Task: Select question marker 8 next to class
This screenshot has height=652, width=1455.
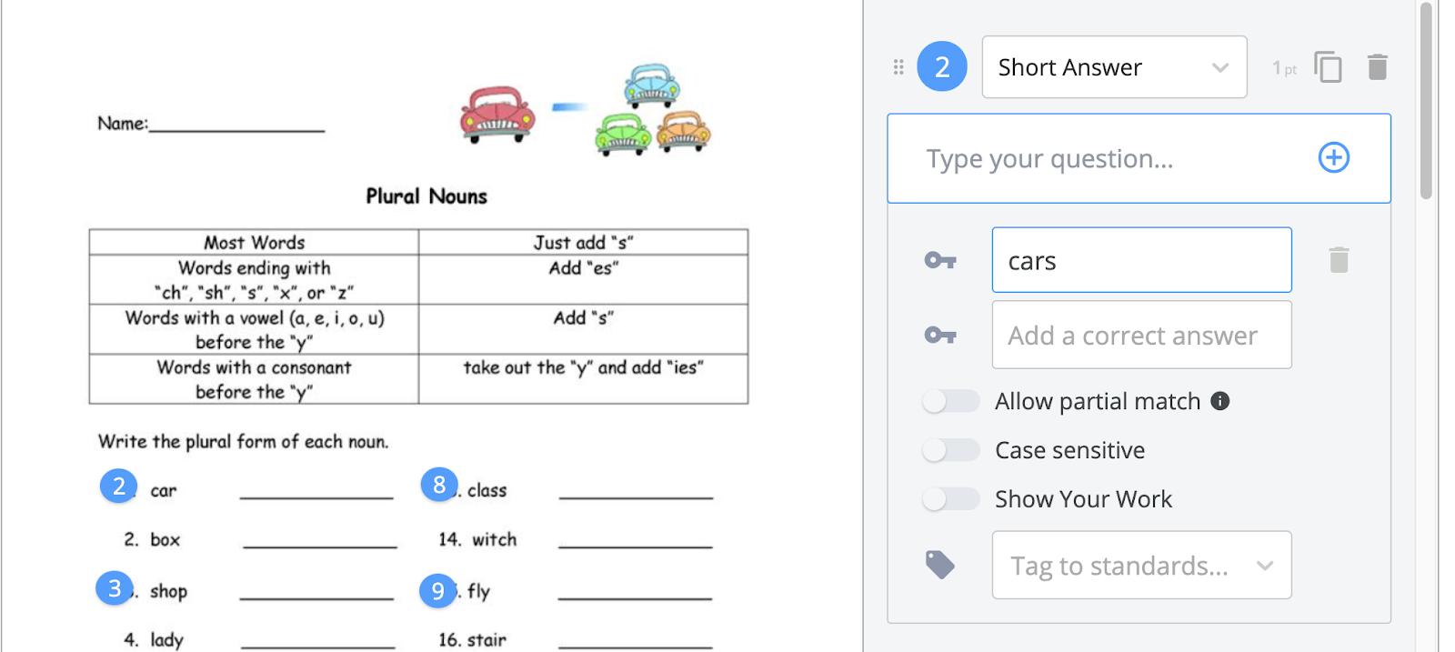Action: point(439,485)
